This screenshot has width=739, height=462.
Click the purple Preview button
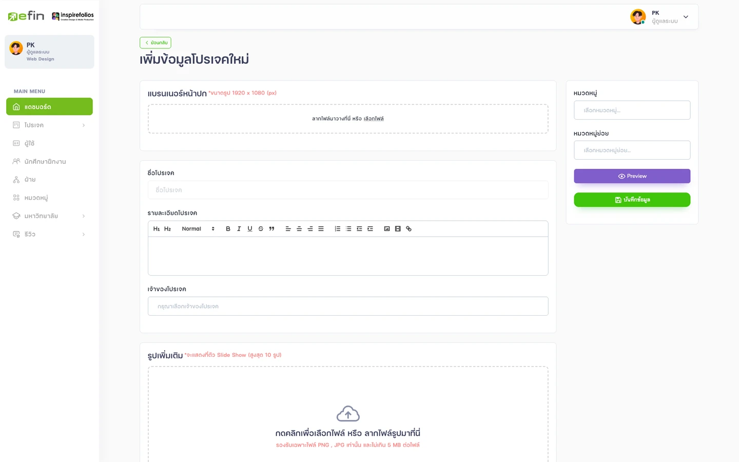[x=632, y=176]
